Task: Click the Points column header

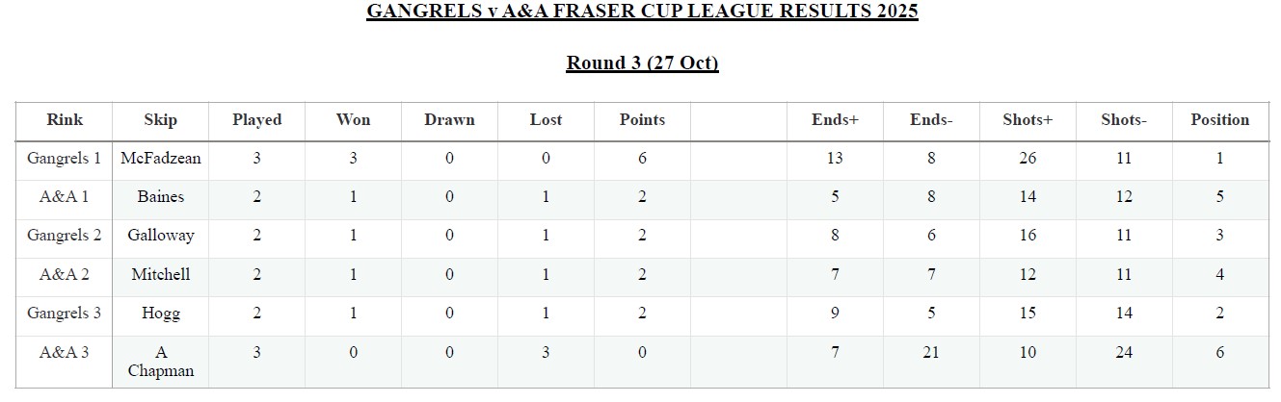Action: click(642, 120)
